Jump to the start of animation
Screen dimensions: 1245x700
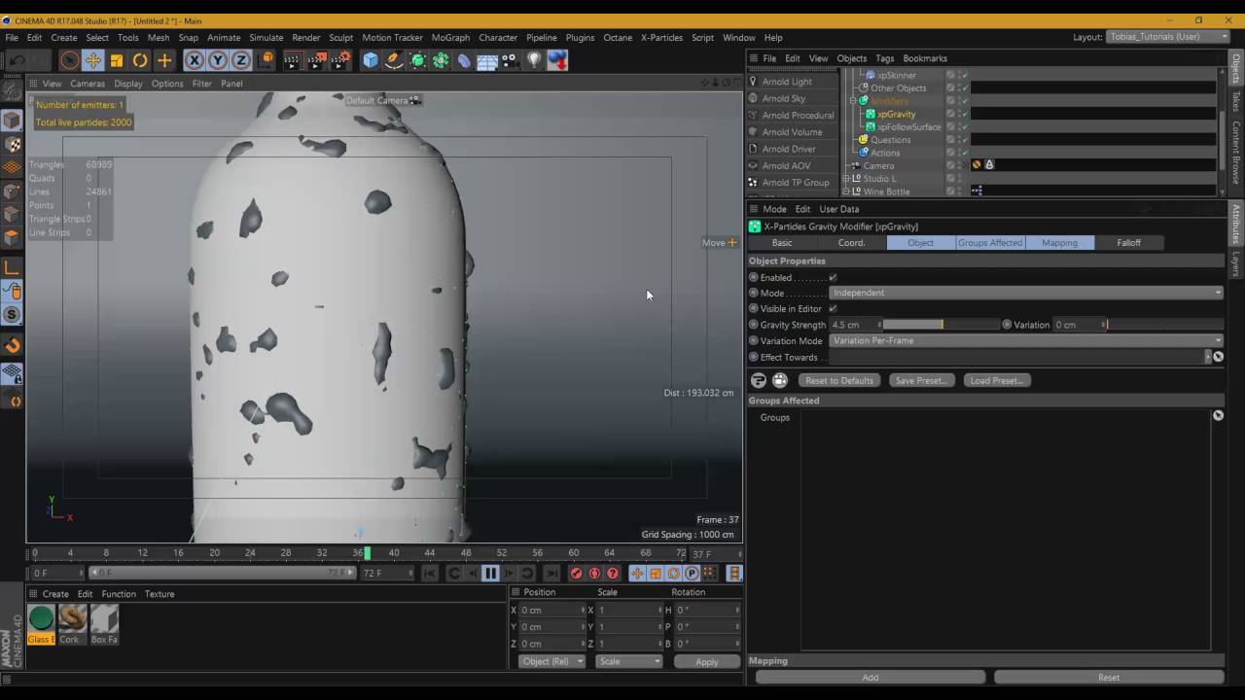(429, 574)
